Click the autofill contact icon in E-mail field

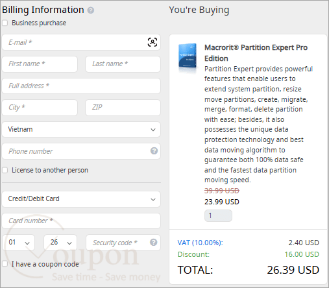click(152, 42)
